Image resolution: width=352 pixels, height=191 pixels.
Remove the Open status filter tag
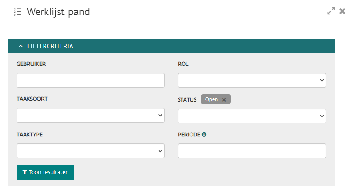pyautogui.click(x=224, y=100)
